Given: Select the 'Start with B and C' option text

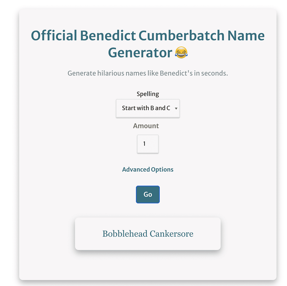Looking at the screenshot, I should [146, 108].
